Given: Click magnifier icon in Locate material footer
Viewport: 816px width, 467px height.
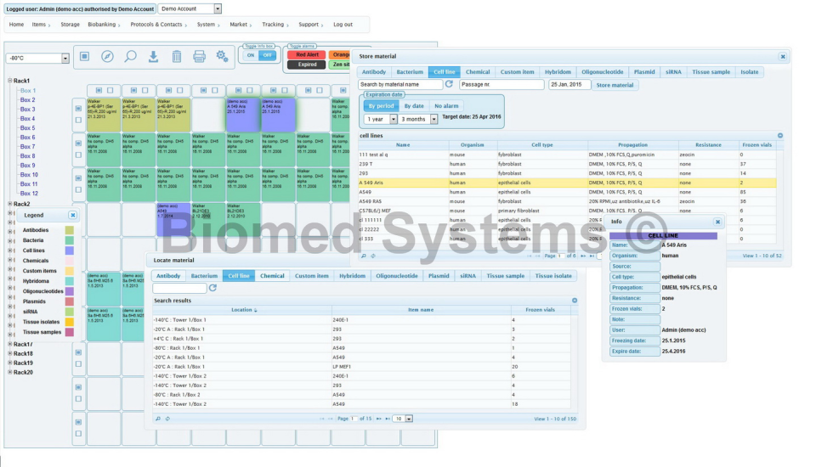Looking at the screenshot, I should point(158,418).
